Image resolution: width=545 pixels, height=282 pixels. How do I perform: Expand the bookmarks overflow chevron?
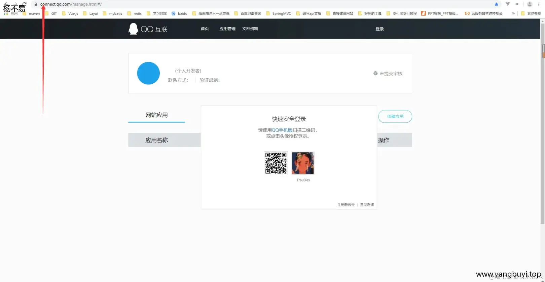click(x=513, y=13)
